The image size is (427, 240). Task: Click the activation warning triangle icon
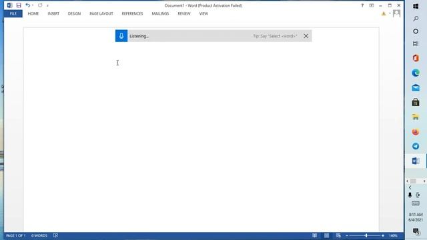click(x=384, y=13)
